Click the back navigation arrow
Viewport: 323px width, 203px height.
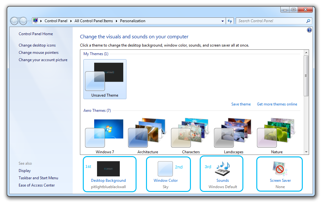pos(15,21)
